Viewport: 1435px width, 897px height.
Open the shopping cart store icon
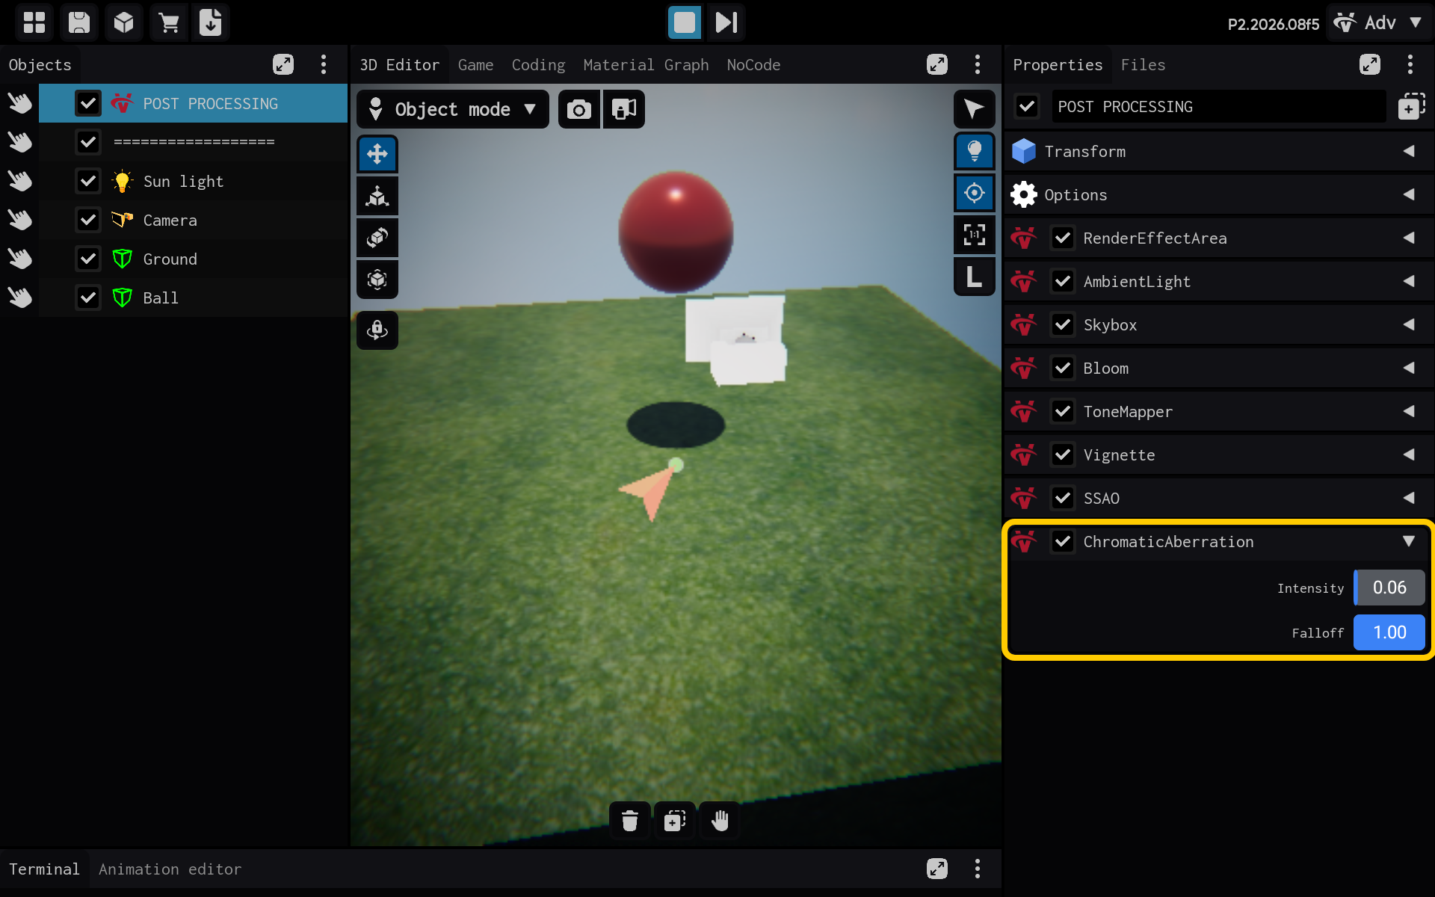[x=169, y=22]
